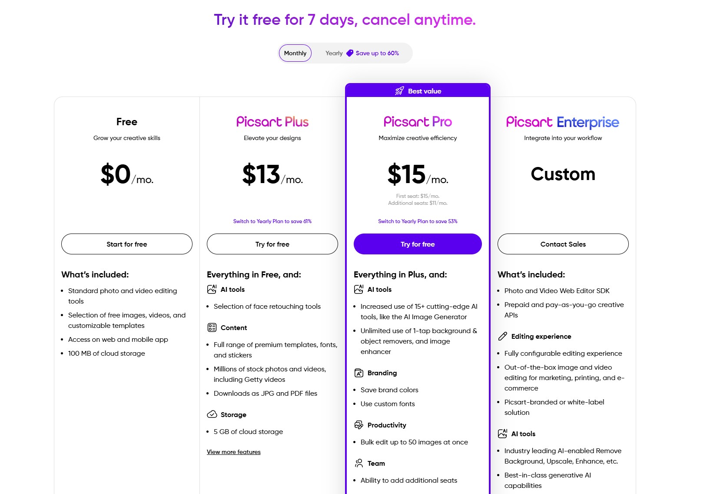Viewport: 717px width, 494px height.
Task: Click Try for free under Picsart Plus
Action: 272,244
